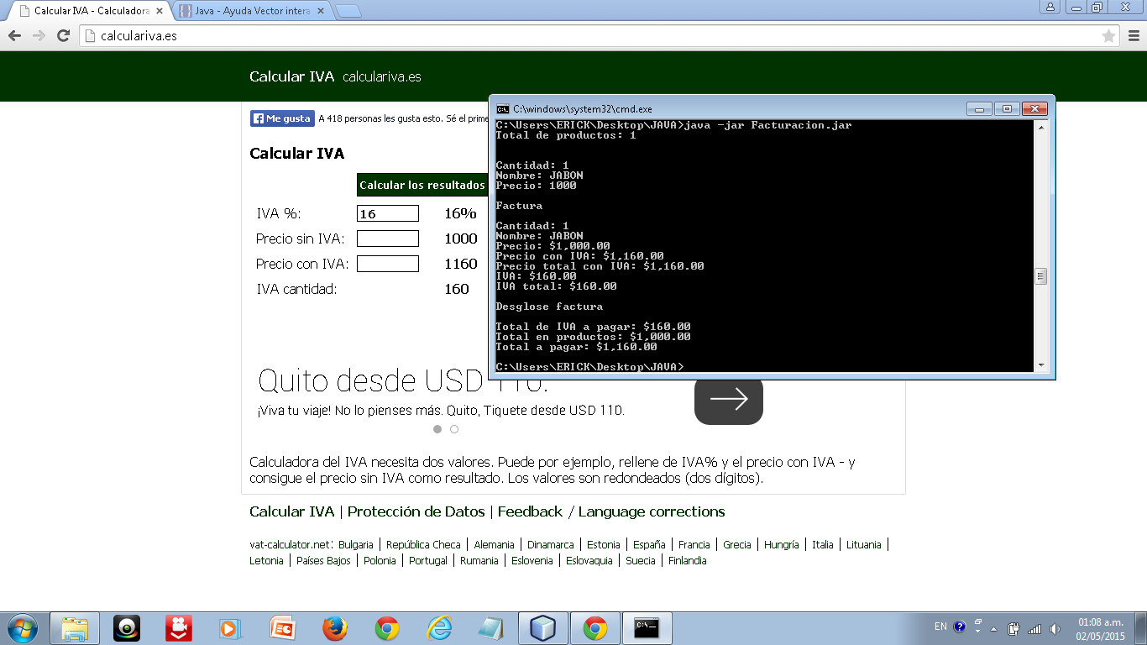The height and width of the screenshot is (645, 1147).
Task: Open the Chrome hamburger menu
Action: coord(1132,36)
